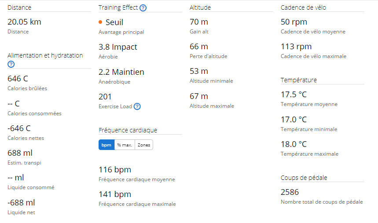Screen dimensions: 378x223
Task: Click the Exercise Load label
Action: click(x=115, y=106)
